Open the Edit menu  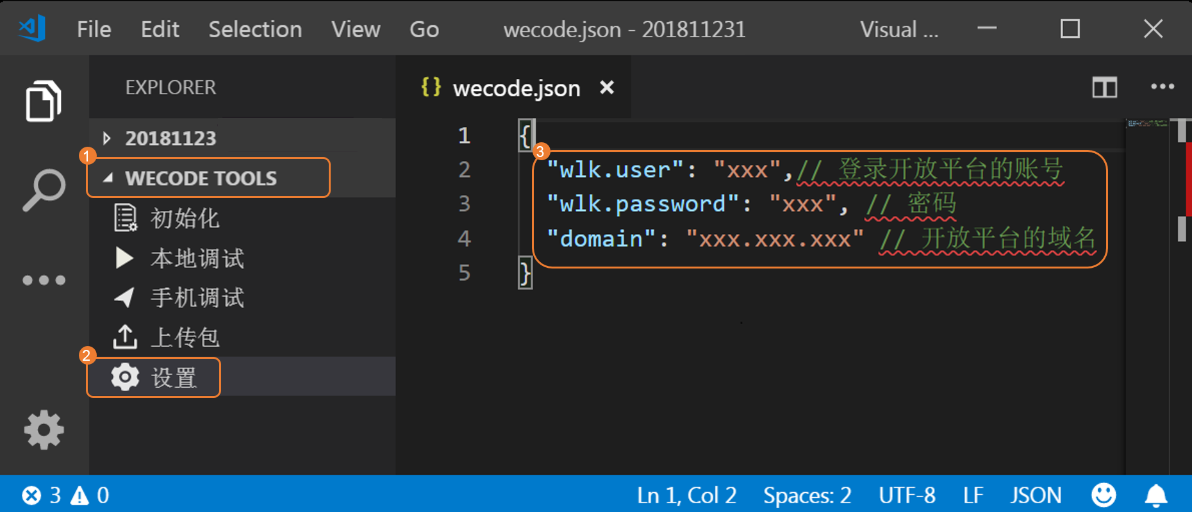point(160,29)
